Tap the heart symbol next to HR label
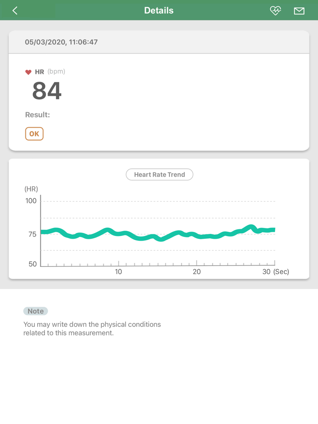Screen dimensions: 318x424 (28, 71)
